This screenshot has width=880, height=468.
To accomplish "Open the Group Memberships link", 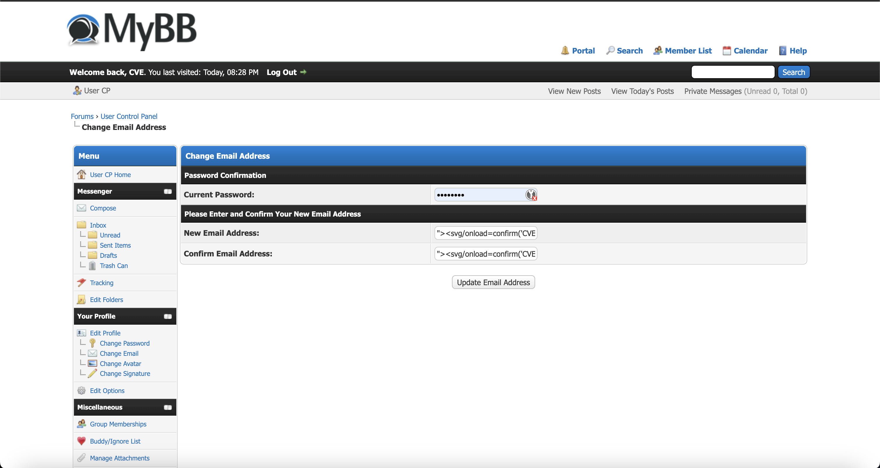I will tap(118, 424).
